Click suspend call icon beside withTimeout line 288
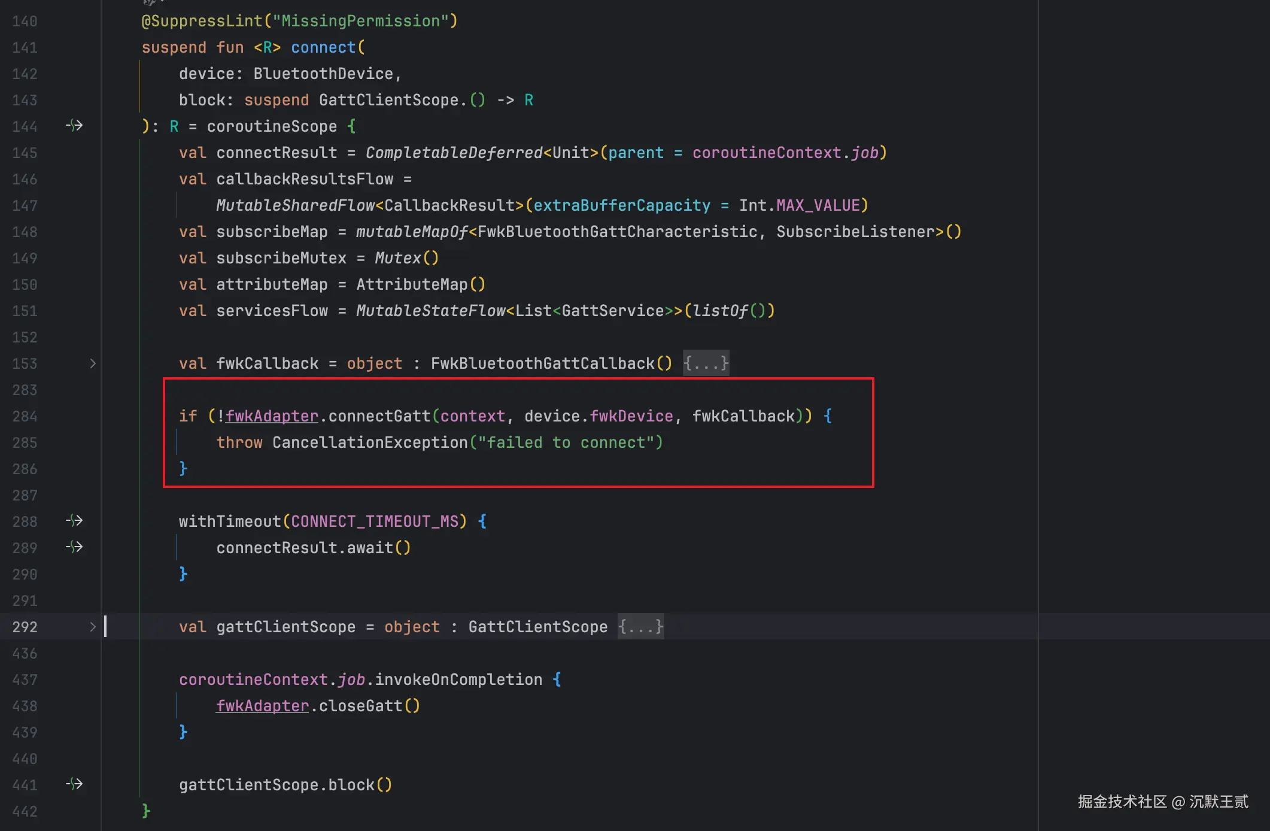The width and height of the screenshot is (1270, 831). [x=74, y=521]
